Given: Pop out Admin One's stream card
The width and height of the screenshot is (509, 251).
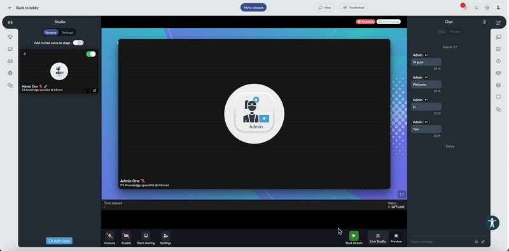Looking at the screenshot, I should tap(94, 91).
